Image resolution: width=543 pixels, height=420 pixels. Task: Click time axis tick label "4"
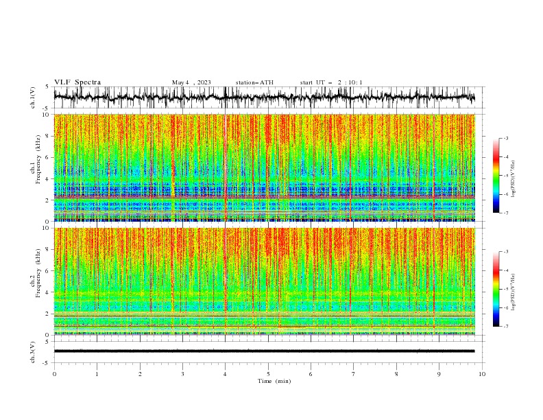[225, 374]
